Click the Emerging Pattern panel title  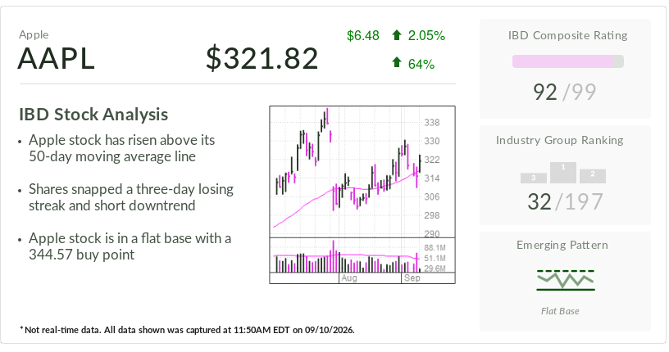(562, 245)
